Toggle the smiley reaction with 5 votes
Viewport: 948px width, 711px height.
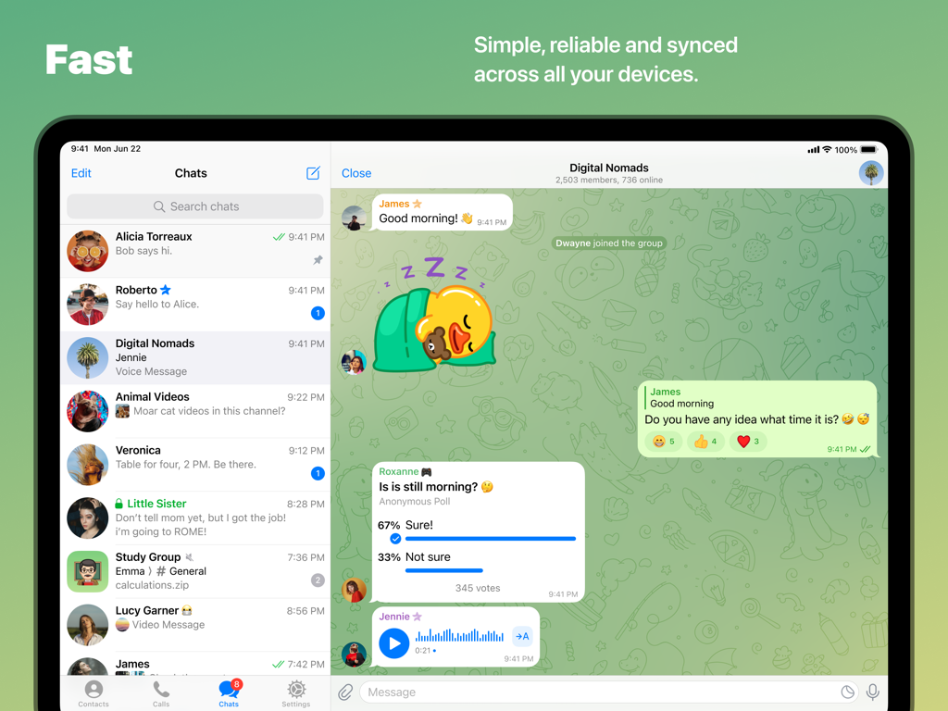pyautogui.click(x=663, y=442)
